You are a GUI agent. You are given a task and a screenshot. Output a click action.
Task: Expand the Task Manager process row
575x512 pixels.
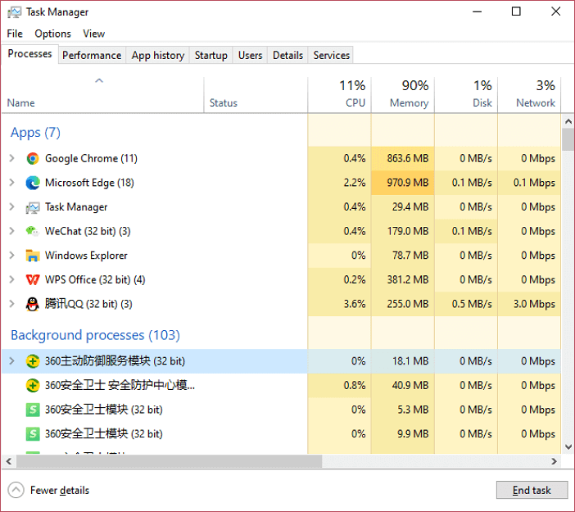pos(11,206)
